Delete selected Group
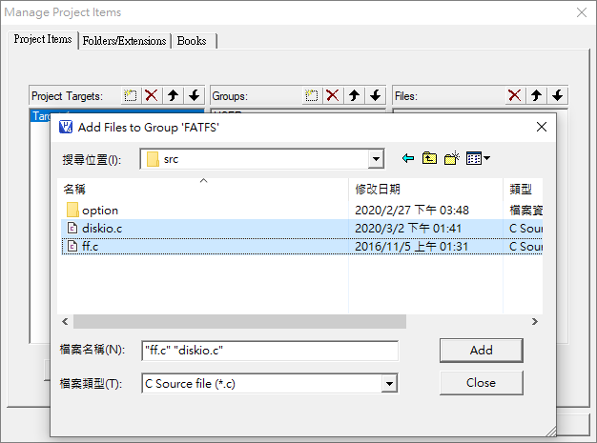This screenshot has width=597, height=443. 333,95
